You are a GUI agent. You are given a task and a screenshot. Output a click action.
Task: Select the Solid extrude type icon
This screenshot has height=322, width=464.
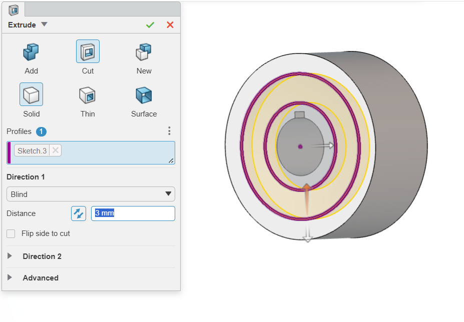pyautogui.click(x=32, y=94)
